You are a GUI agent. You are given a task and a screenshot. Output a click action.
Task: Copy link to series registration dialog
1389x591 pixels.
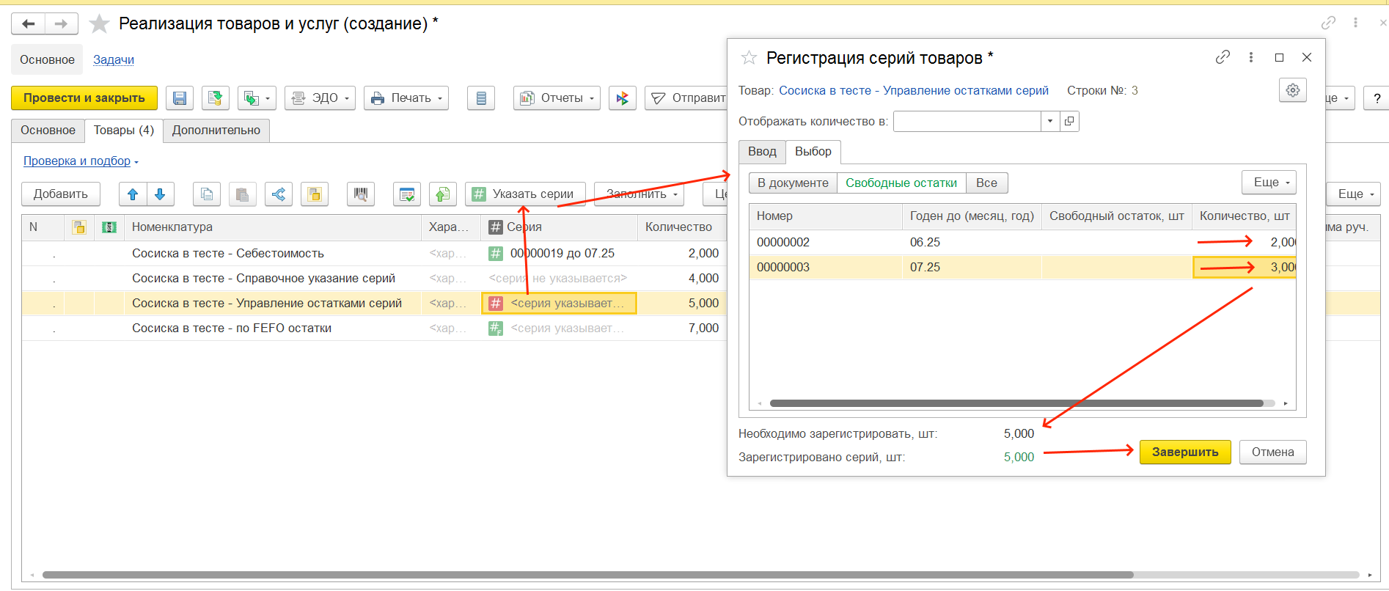[x=1222, y=57]
